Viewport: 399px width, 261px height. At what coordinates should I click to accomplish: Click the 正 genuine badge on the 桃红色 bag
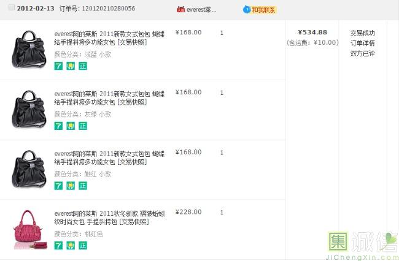click(x=83, y=245)
